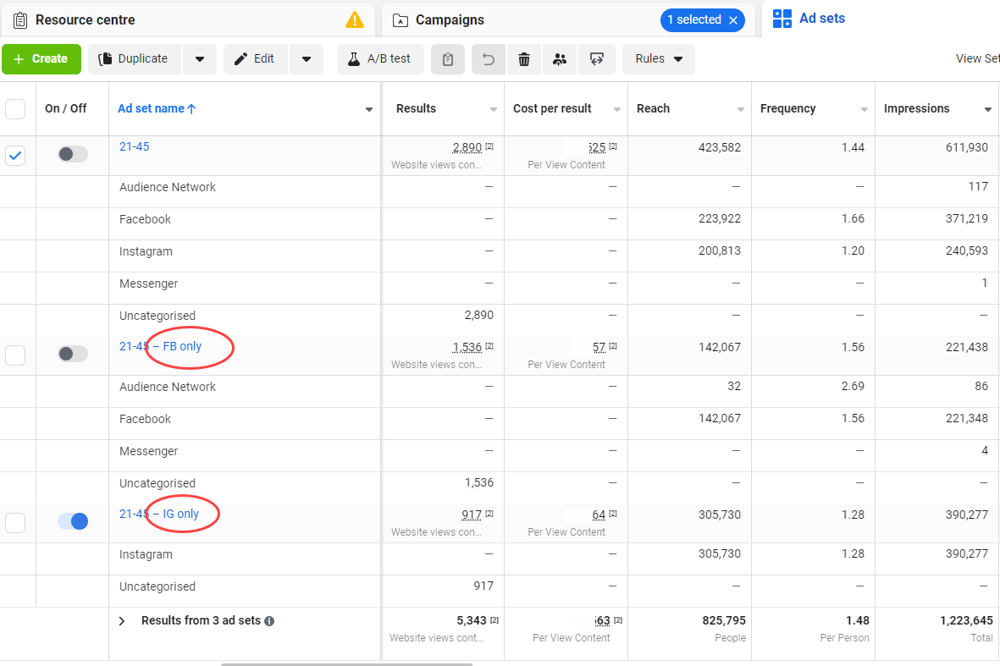Click the info icon next to Results from 3 ad sets
Viewport: 1000px width, 666px height.
point(270,621)
